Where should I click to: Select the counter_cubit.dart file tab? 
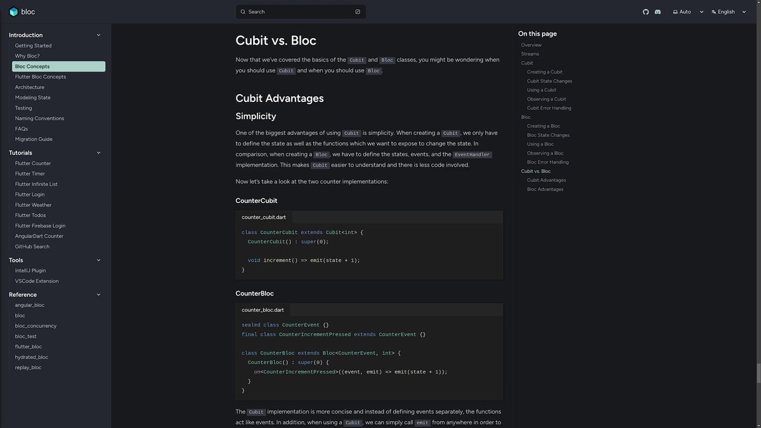coord(264,217)
